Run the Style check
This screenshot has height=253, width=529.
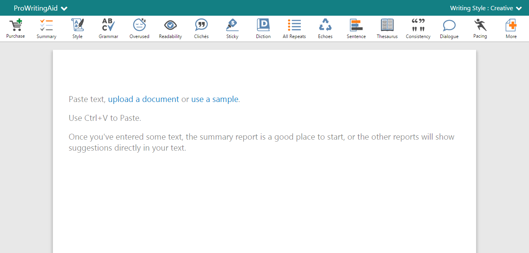click(x=78, y=29)
